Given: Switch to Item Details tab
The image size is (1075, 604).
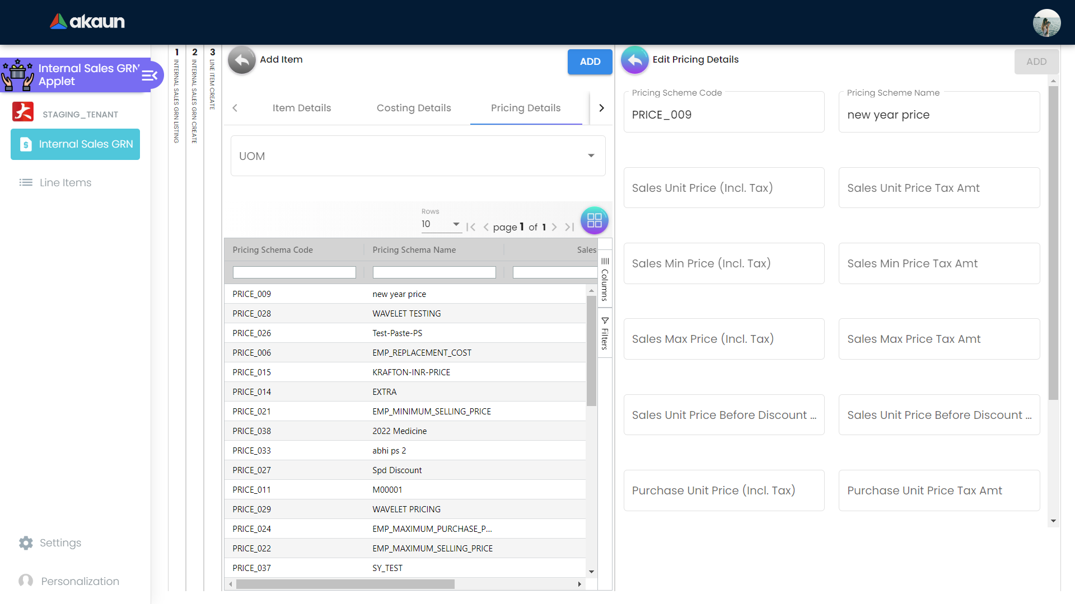Looking at the screenshot, I should coord(302,108).
